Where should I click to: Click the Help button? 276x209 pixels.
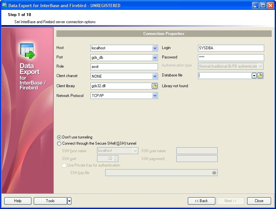coord(18,201)
